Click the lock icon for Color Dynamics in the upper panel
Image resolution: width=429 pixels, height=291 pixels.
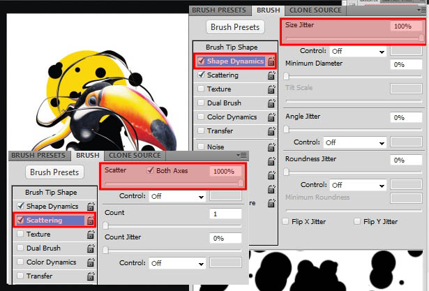pyautogui.click(x=271, y=117)
